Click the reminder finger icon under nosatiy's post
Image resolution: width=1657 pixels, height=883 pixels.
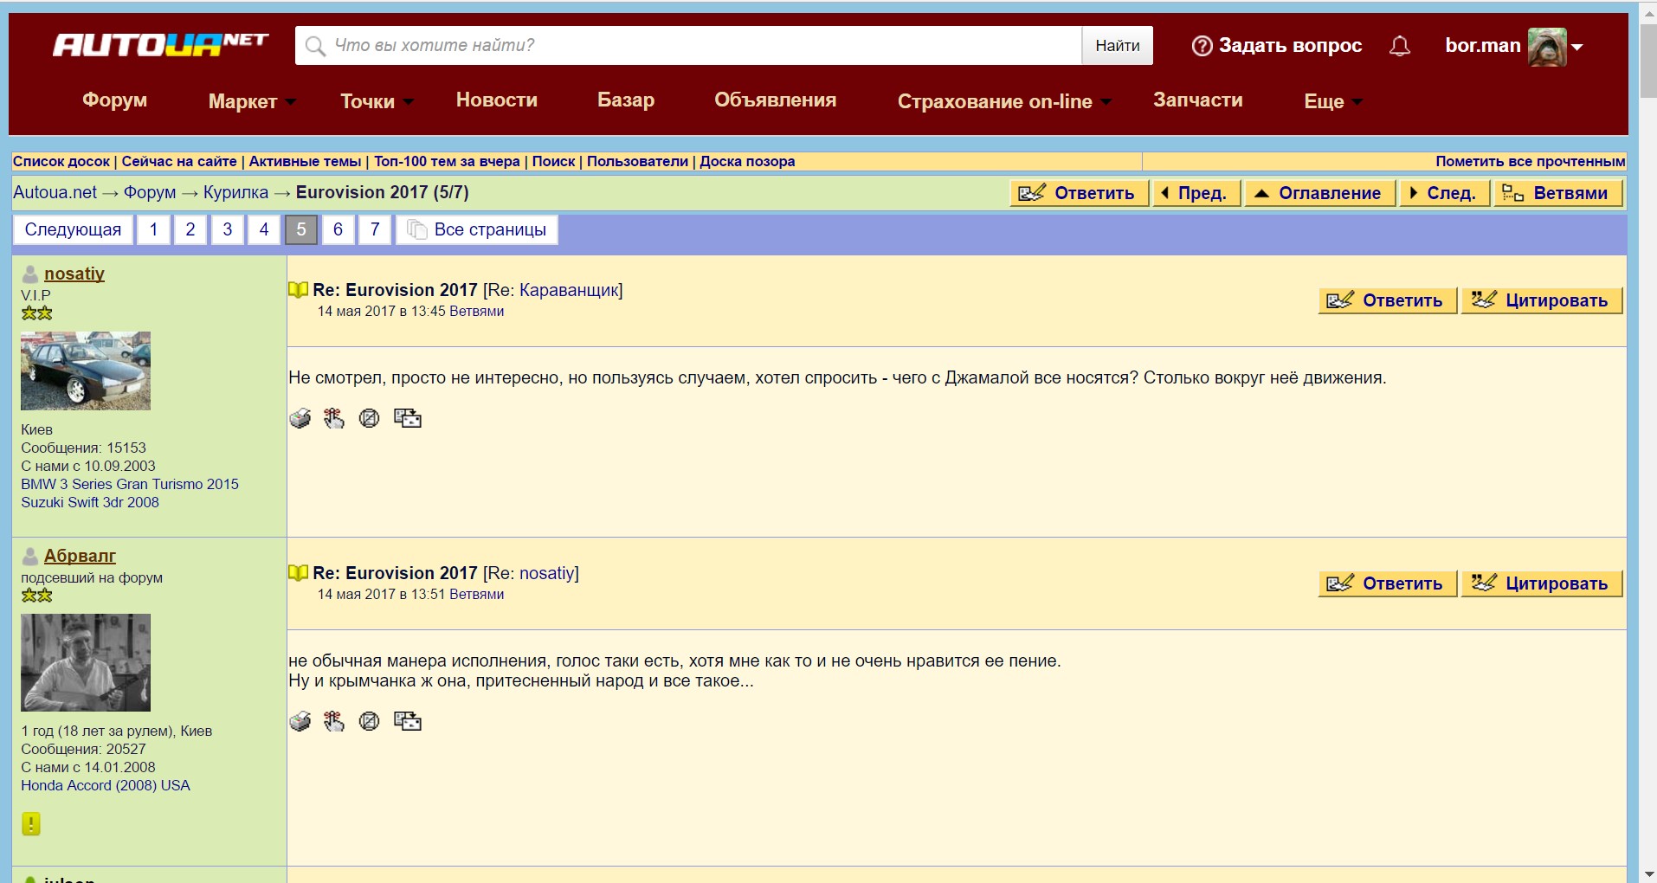(x=334, y=419)
